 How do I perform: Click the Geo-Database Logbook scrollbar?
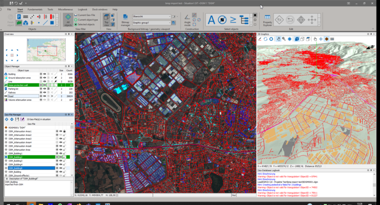(374, 185)
